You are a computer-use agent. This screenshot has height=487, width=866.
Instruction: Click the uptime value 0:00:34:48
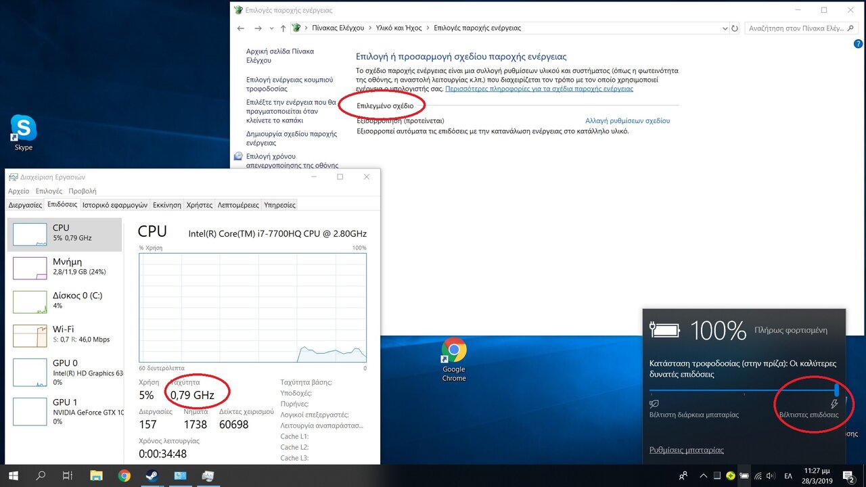point(162,454)
